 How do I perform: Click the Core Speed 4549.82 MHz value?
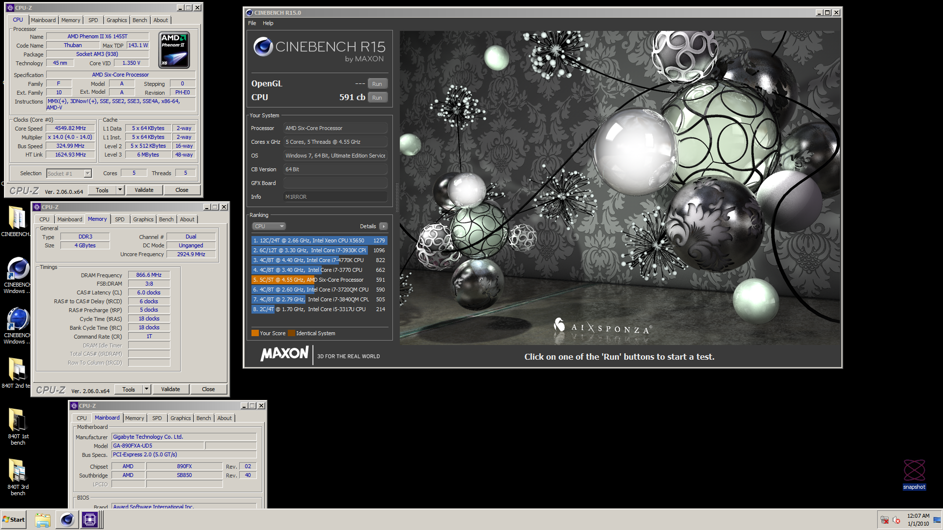click(x=70, y=128)
